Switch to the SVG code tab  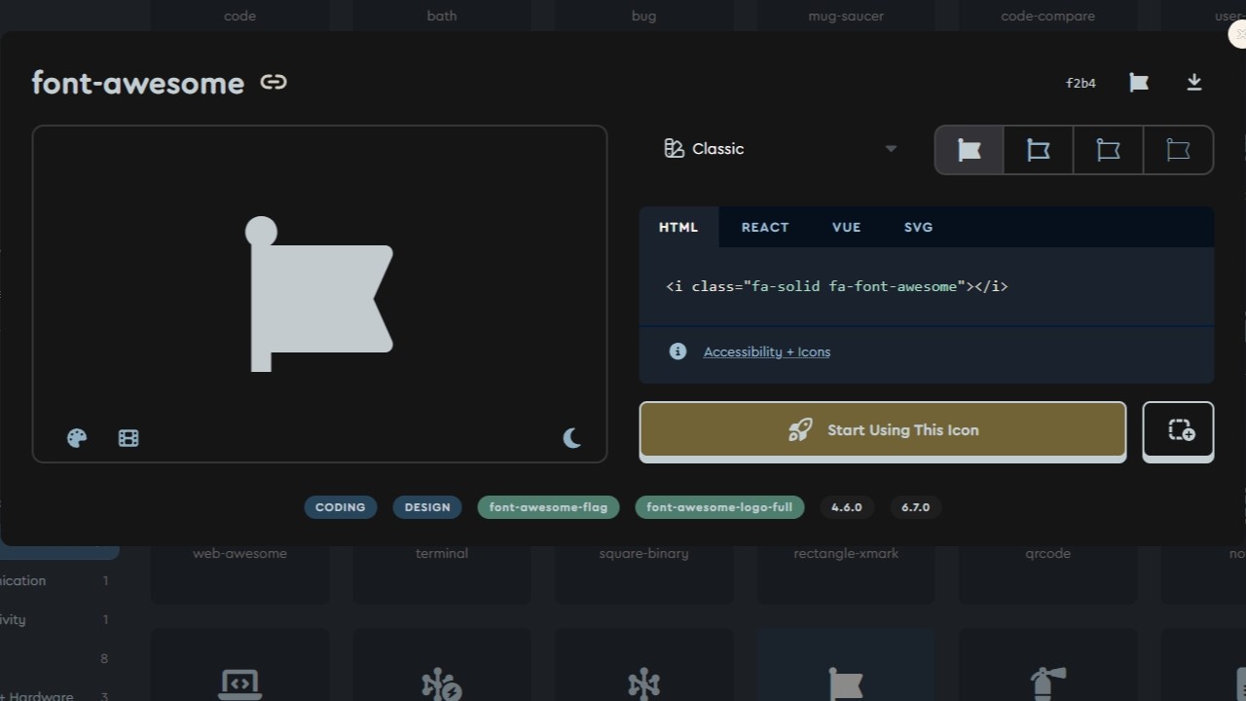pos(919,227)
